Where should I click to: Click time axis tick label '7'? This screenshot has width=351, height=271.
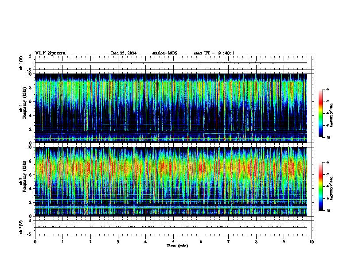(x=229, y=242)
